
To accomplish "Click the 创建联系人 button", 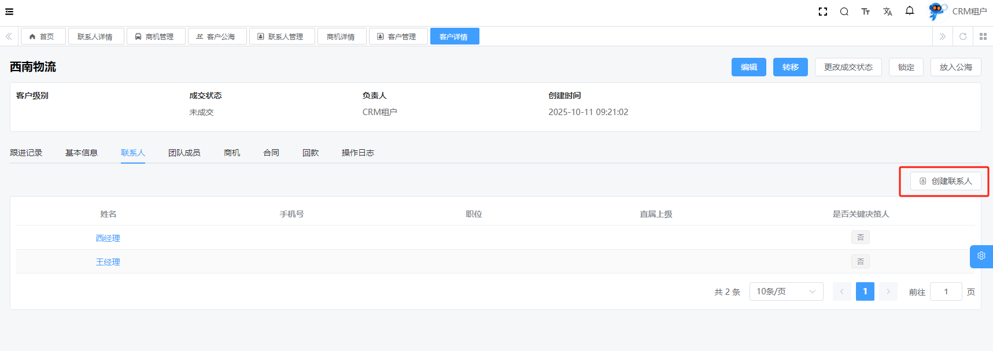I will (945, 181).
